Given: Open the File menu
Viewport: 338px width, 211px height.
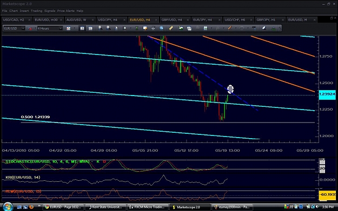Looking at the screenshot, I should [x=4, y=11].
